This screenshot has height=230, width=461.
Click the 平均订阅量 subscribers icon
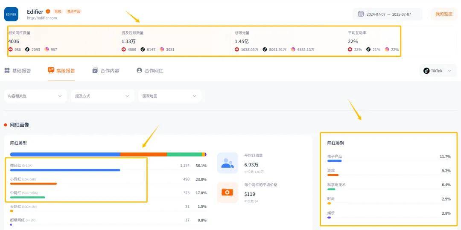point(227,163)
